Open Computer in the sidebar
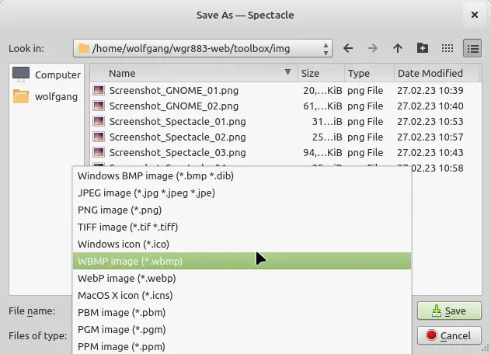Viewport: 491px width, 354px height. tap(47, 75)
